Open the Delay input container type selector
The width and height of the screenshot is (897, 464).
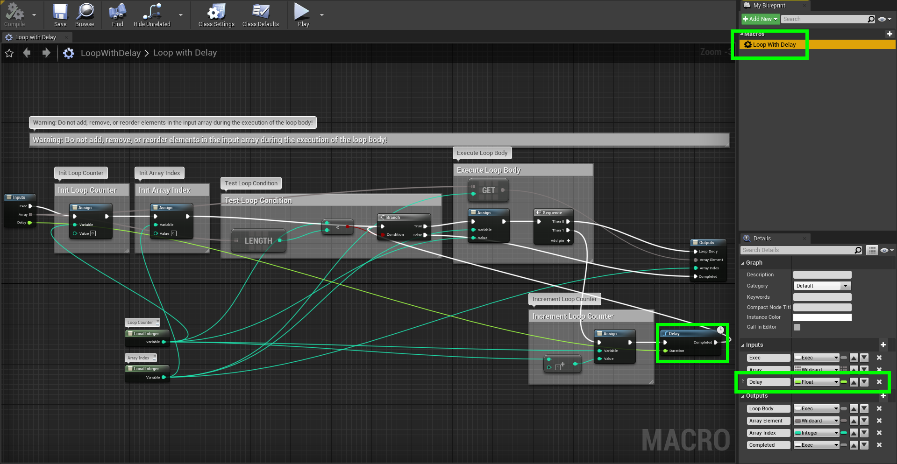pyautogui.click(x=844, y=382)
